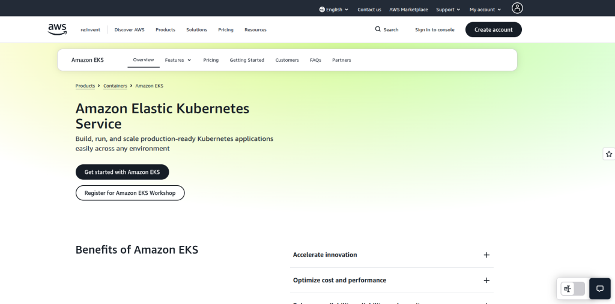The image size is (615, 304).
Task: Open the My account dropdown
Action: coord(485,10)
